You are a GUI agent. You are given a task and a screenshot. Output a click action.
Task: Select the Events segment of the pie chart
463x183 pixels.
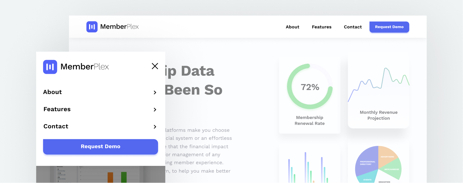[367, 180]
